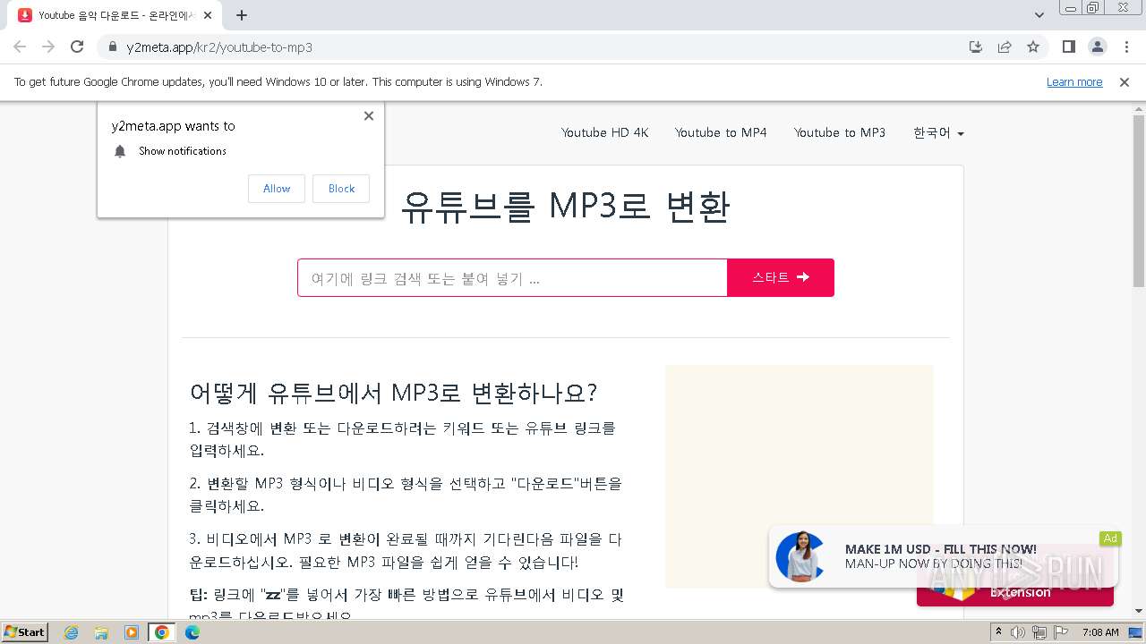Screen dimensions: 1146x644
Task: Click the volume speaker tray icon
Action: 1018,632
